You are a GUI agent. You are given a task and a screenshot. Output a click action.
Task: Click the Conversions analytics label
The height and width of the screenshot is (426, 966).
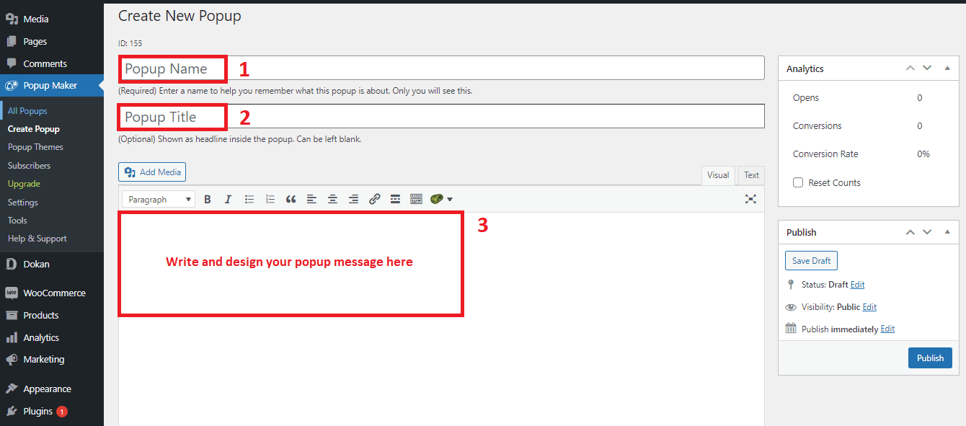click(817, 126)
